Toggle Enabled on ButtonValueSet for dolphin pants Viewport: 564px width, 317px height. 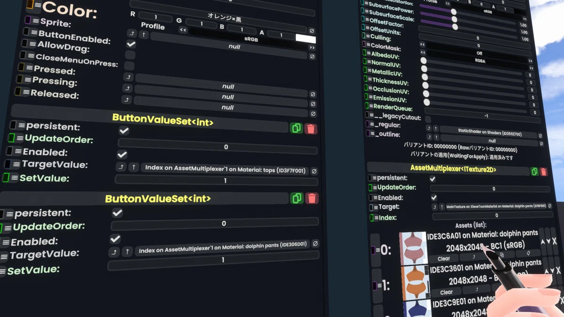[x=115, y=239]
